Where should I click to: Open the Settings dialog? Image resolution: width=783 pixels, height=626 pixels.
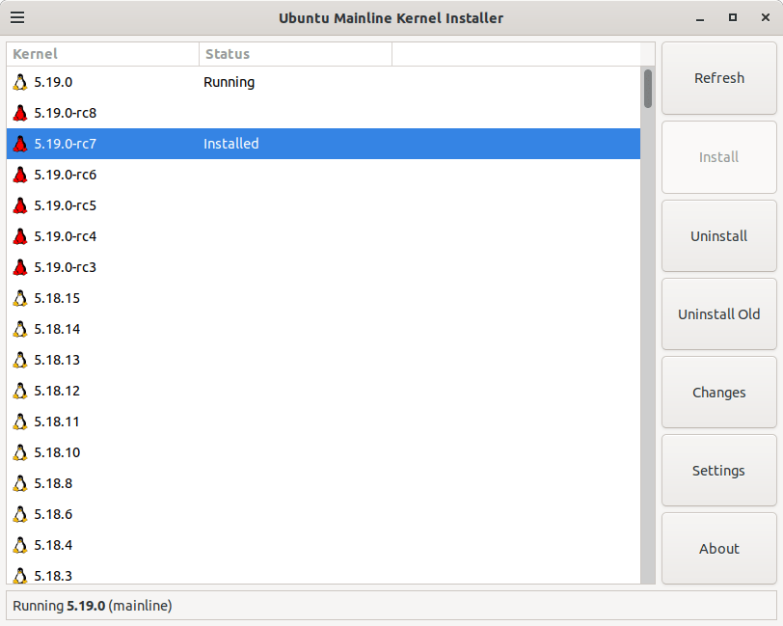point(719,471)
